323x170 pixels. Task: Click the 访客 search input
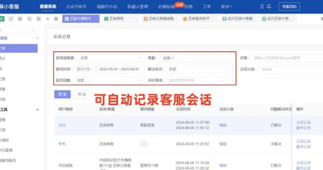point(287,58)
